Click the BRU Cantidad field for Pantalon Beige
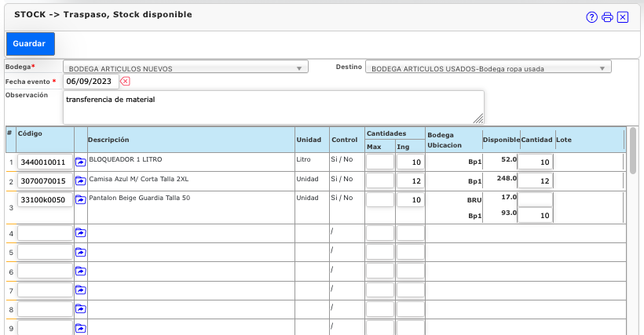This screenshot has width=644, height=335. pyautogui.click(x=536, y=199)
